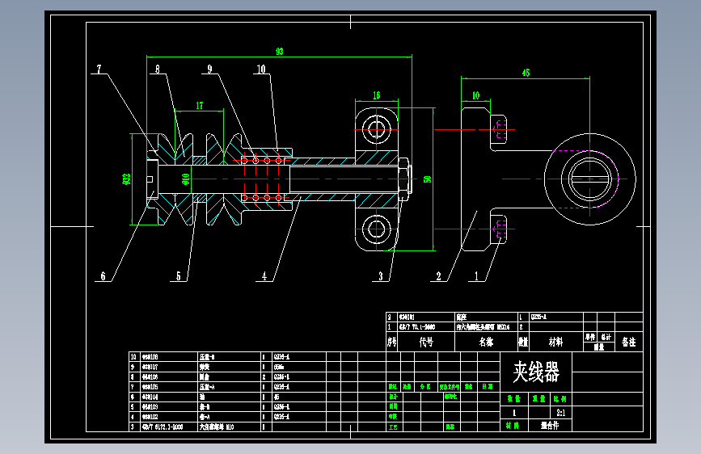701x454 pixels.
Task: Select balloon number 2 below drawing
Action: 438,276
